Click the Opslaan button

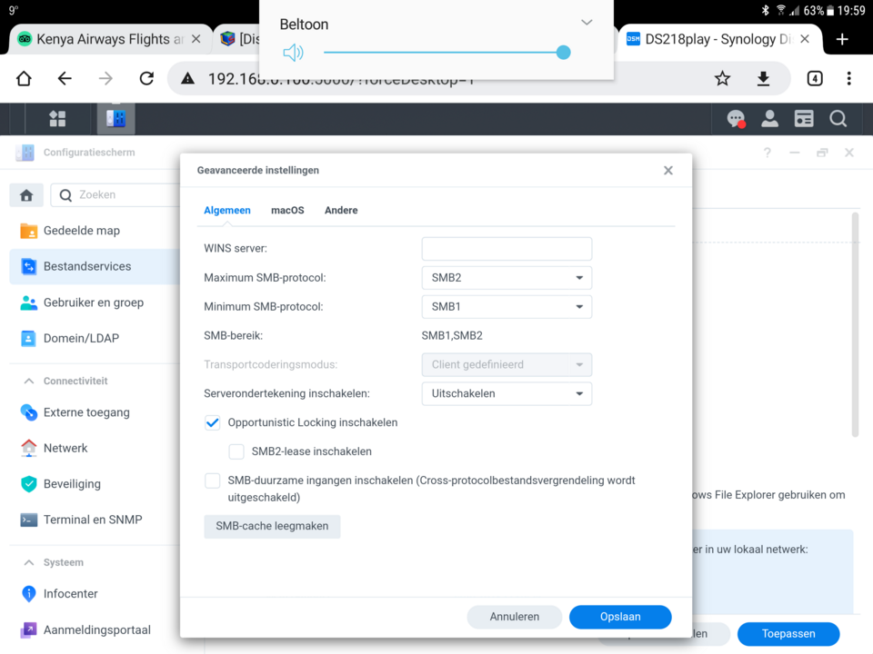[620, 617]
